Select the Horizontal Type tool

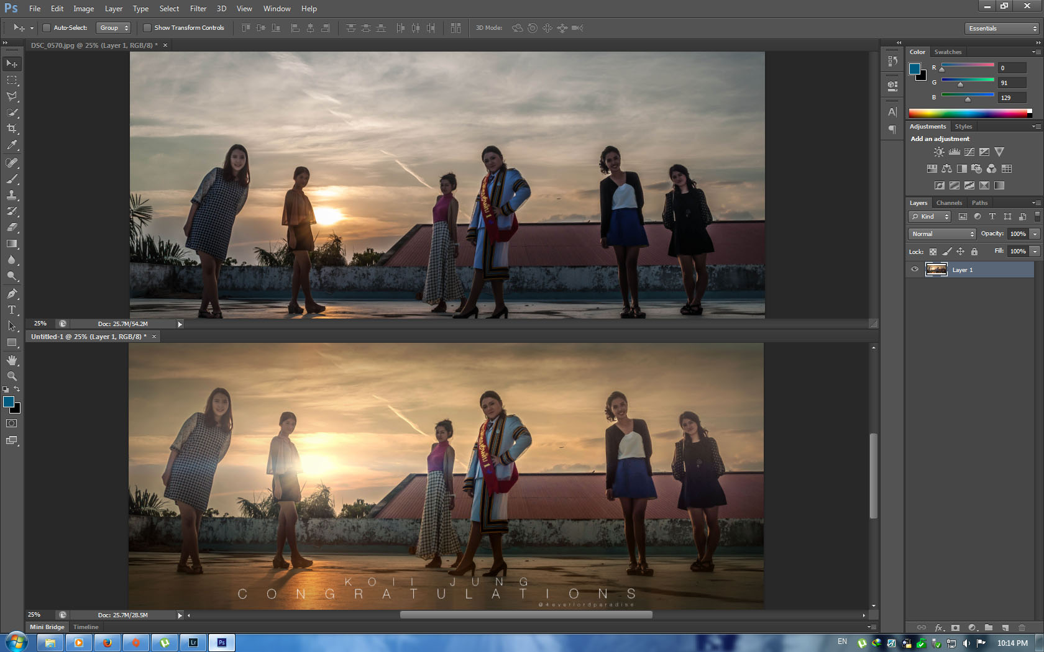[12, 310]
